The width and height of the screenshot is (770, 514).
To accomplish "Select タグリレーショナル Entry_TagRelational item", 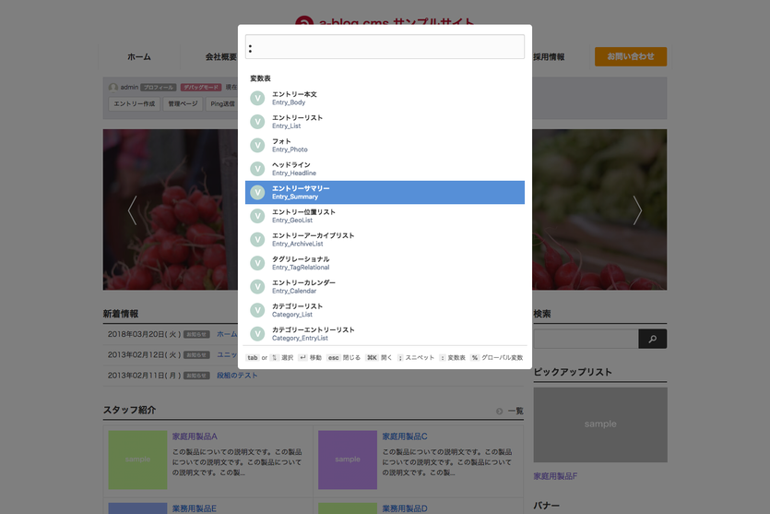I will (x=385, y=263).
